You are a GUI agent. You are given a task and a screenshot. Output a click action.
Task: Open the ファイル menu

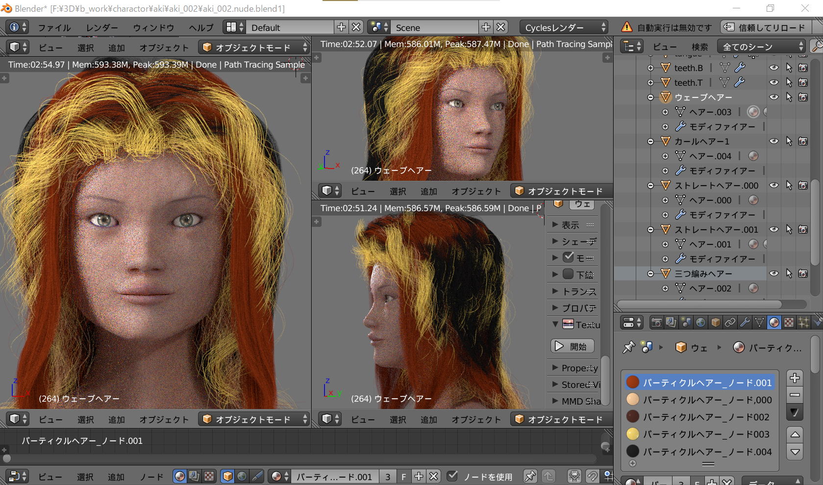coord(54,27)
